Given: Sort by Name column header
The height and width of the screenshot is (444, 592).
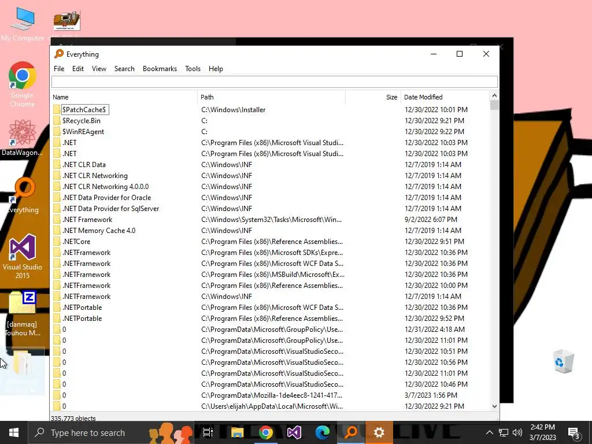Looking at the screenshot, I should click(x=124, y=97).
